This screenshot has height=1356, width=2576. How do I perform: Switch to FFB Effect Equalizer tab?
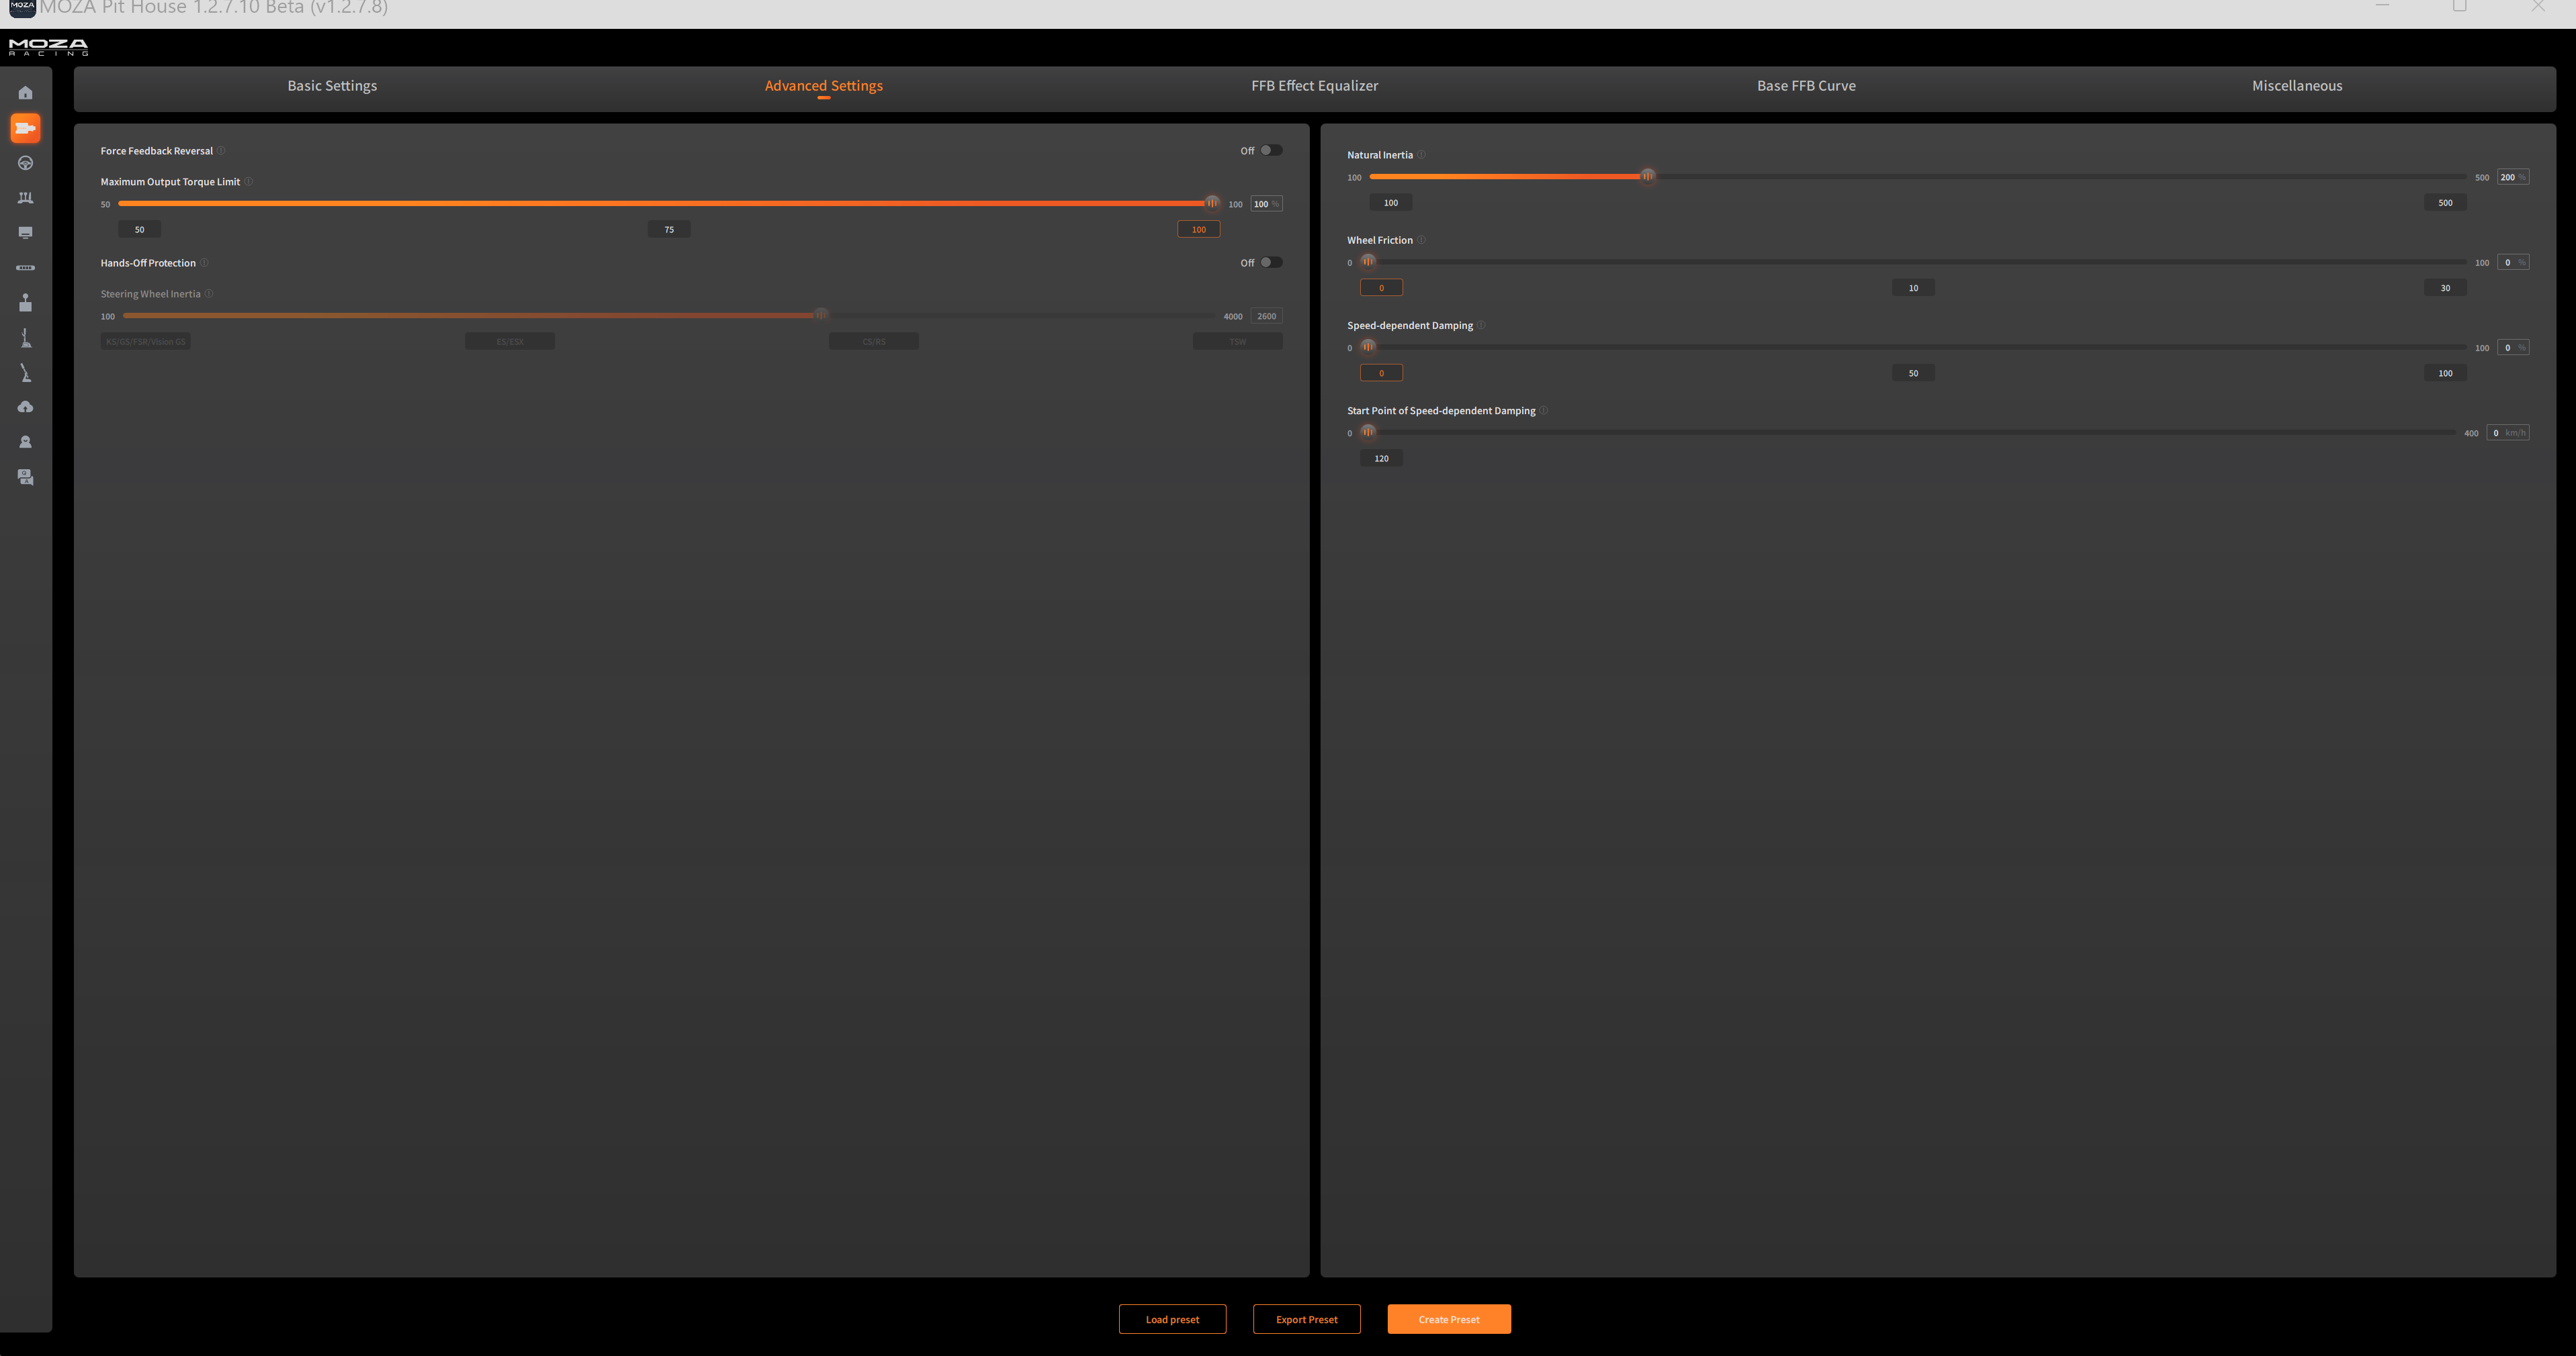1314,86
